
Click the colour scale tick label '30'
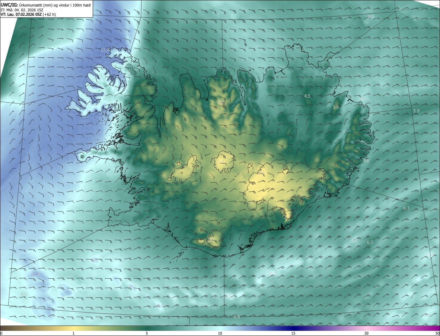[x=366, y=333]
